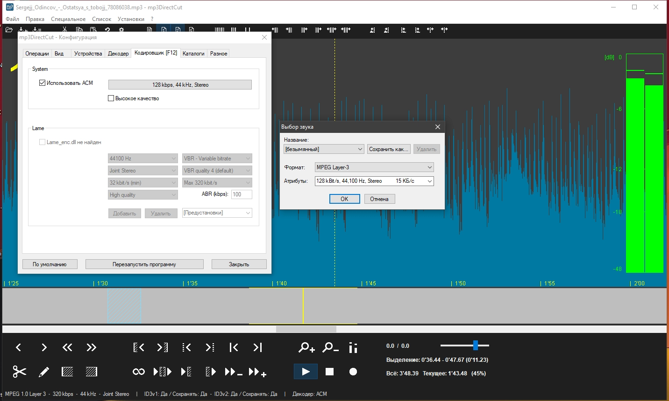Enable the Высокое качество checkbox
This screenshot has height=401, width=669.
111,98
